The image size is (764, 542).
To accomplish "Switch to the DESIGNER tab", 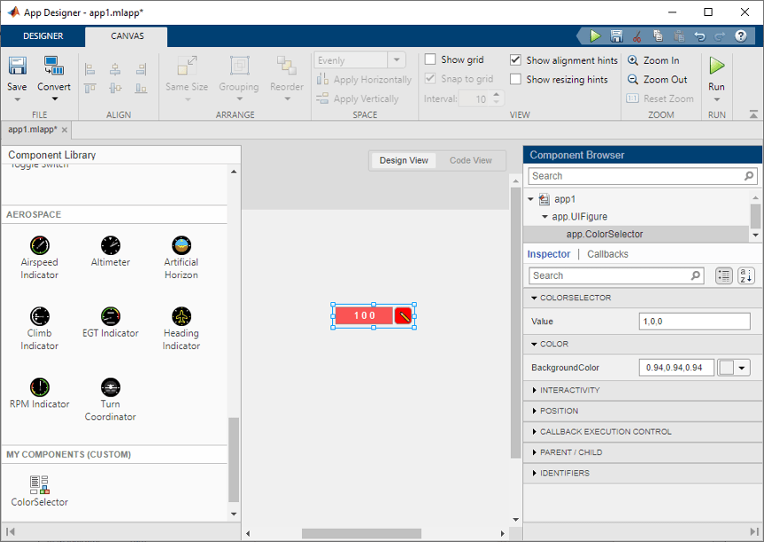I will (x=42, y=37).
